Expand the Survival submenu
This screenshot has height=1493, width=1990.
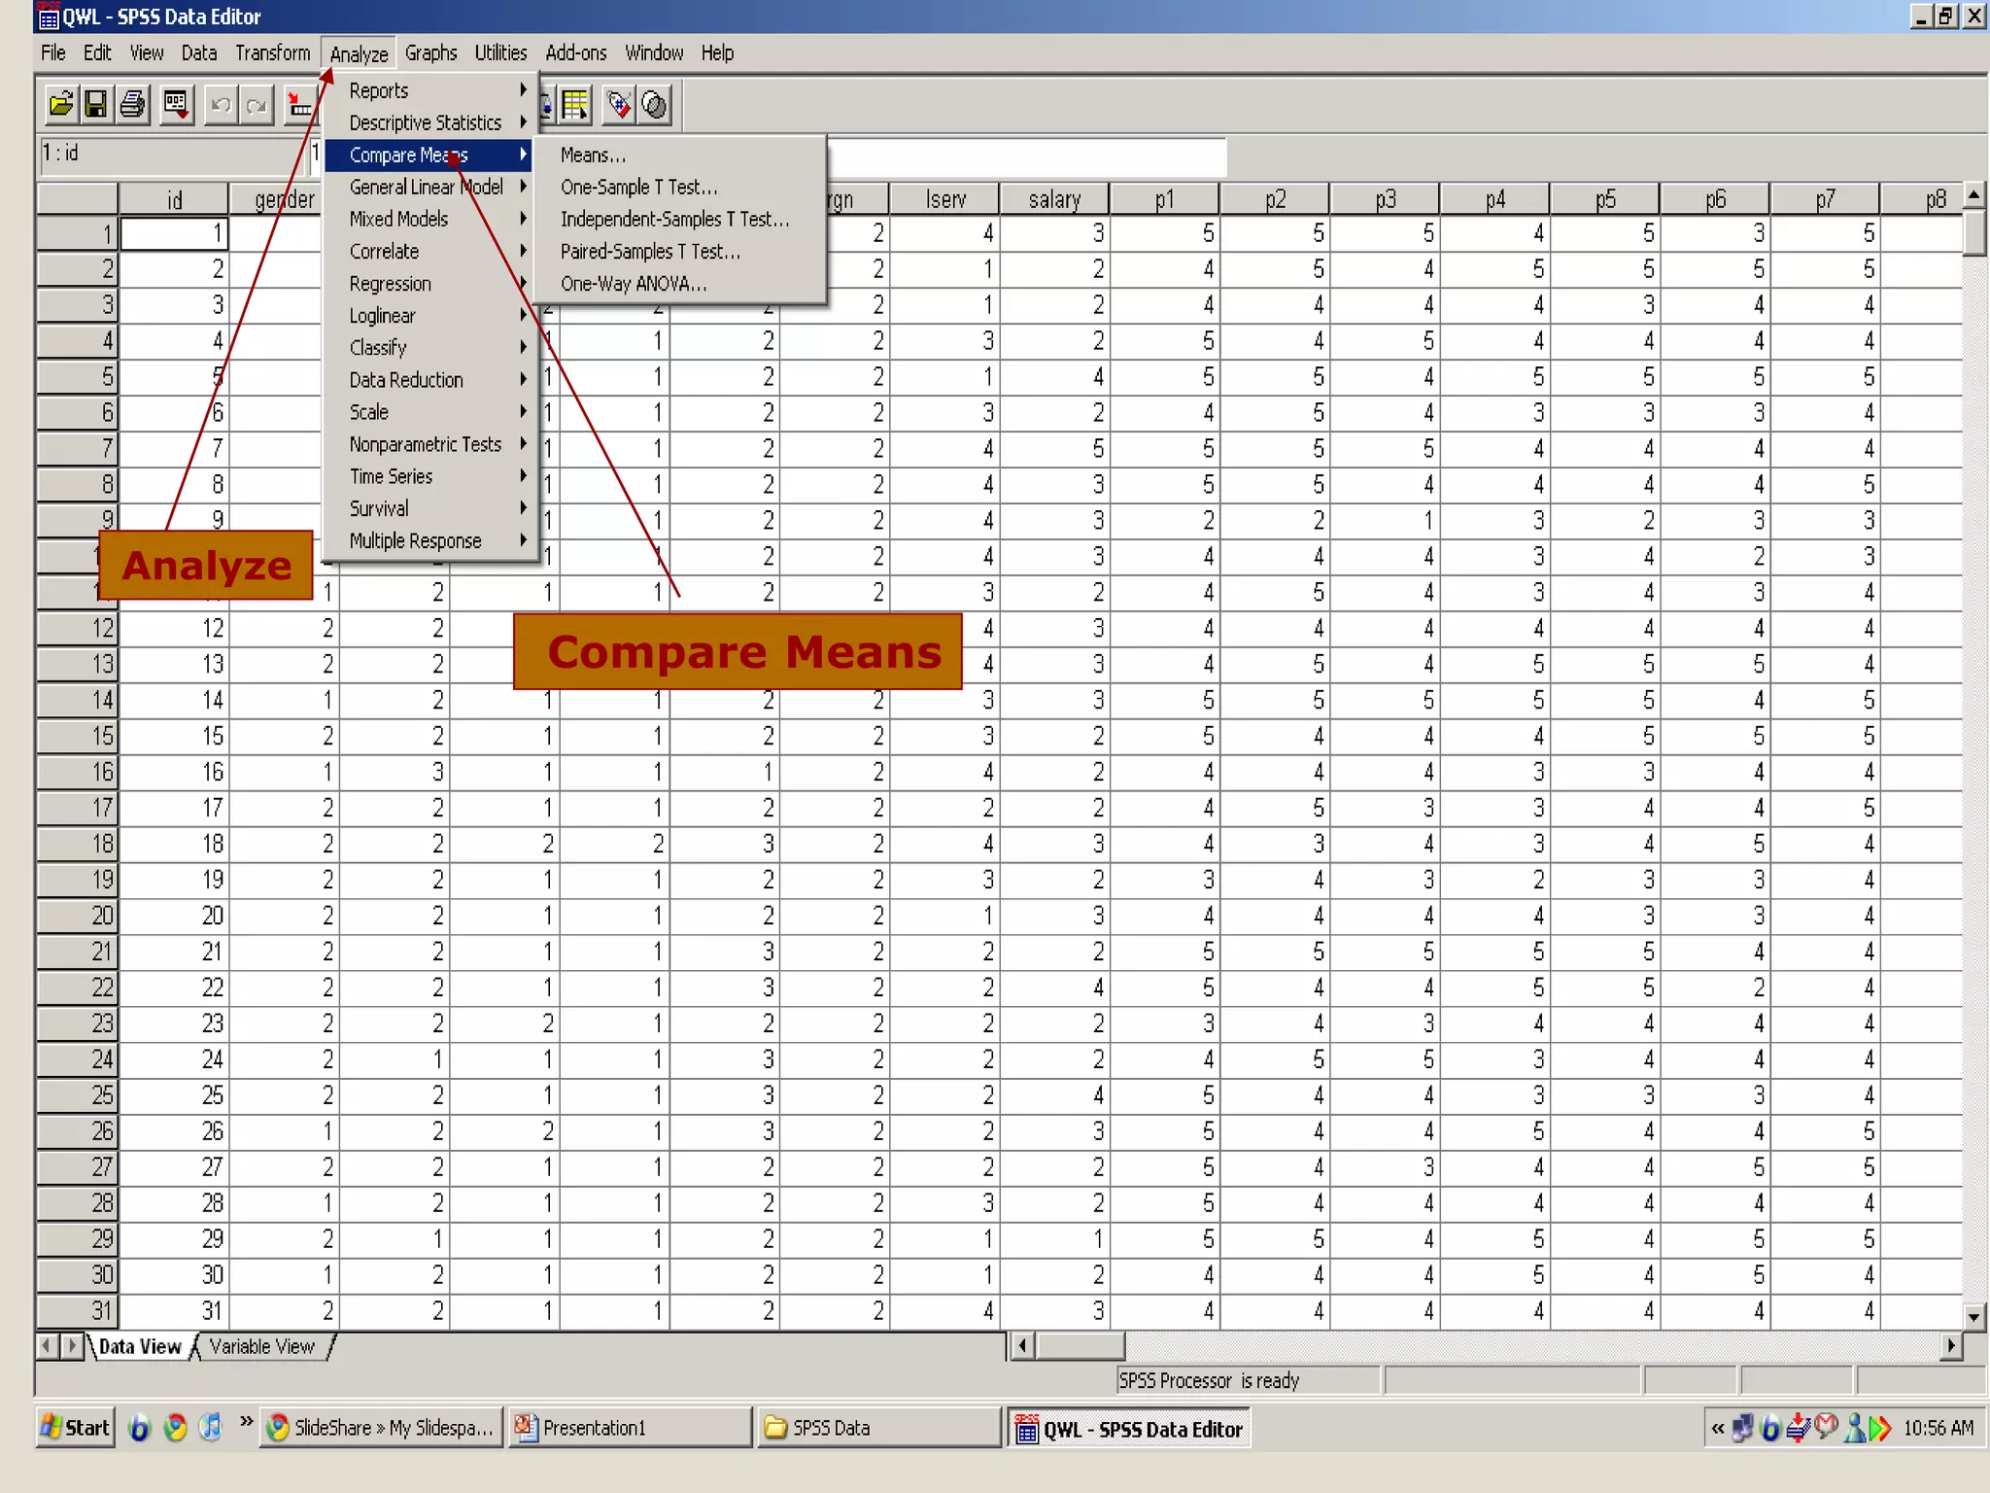[429, 508]
